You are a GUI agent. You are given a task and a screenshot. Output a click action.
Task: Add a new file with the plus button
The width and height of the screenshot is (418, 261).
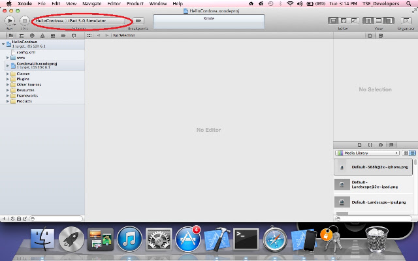tap(4, 219)
